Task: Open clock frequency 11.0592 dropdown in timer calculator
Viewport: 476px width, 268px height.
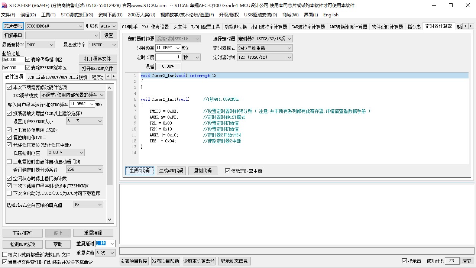Action: pyautogui.click(x=178, y=48)
